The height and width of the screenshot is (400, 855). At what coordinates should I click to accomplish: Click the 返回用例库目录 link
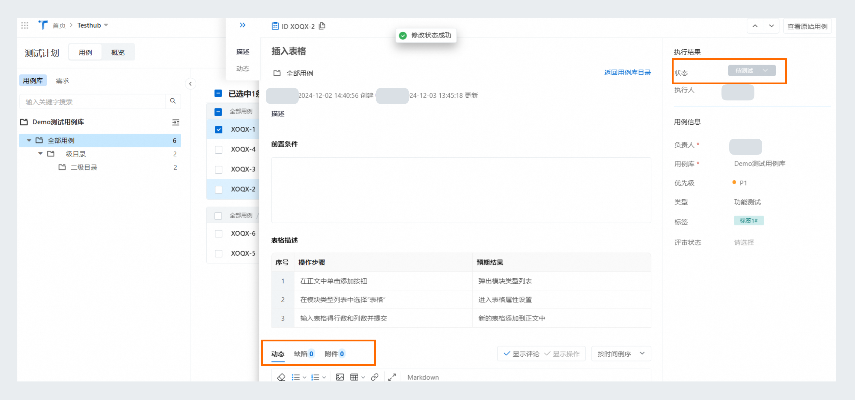[x=627, y=72]
